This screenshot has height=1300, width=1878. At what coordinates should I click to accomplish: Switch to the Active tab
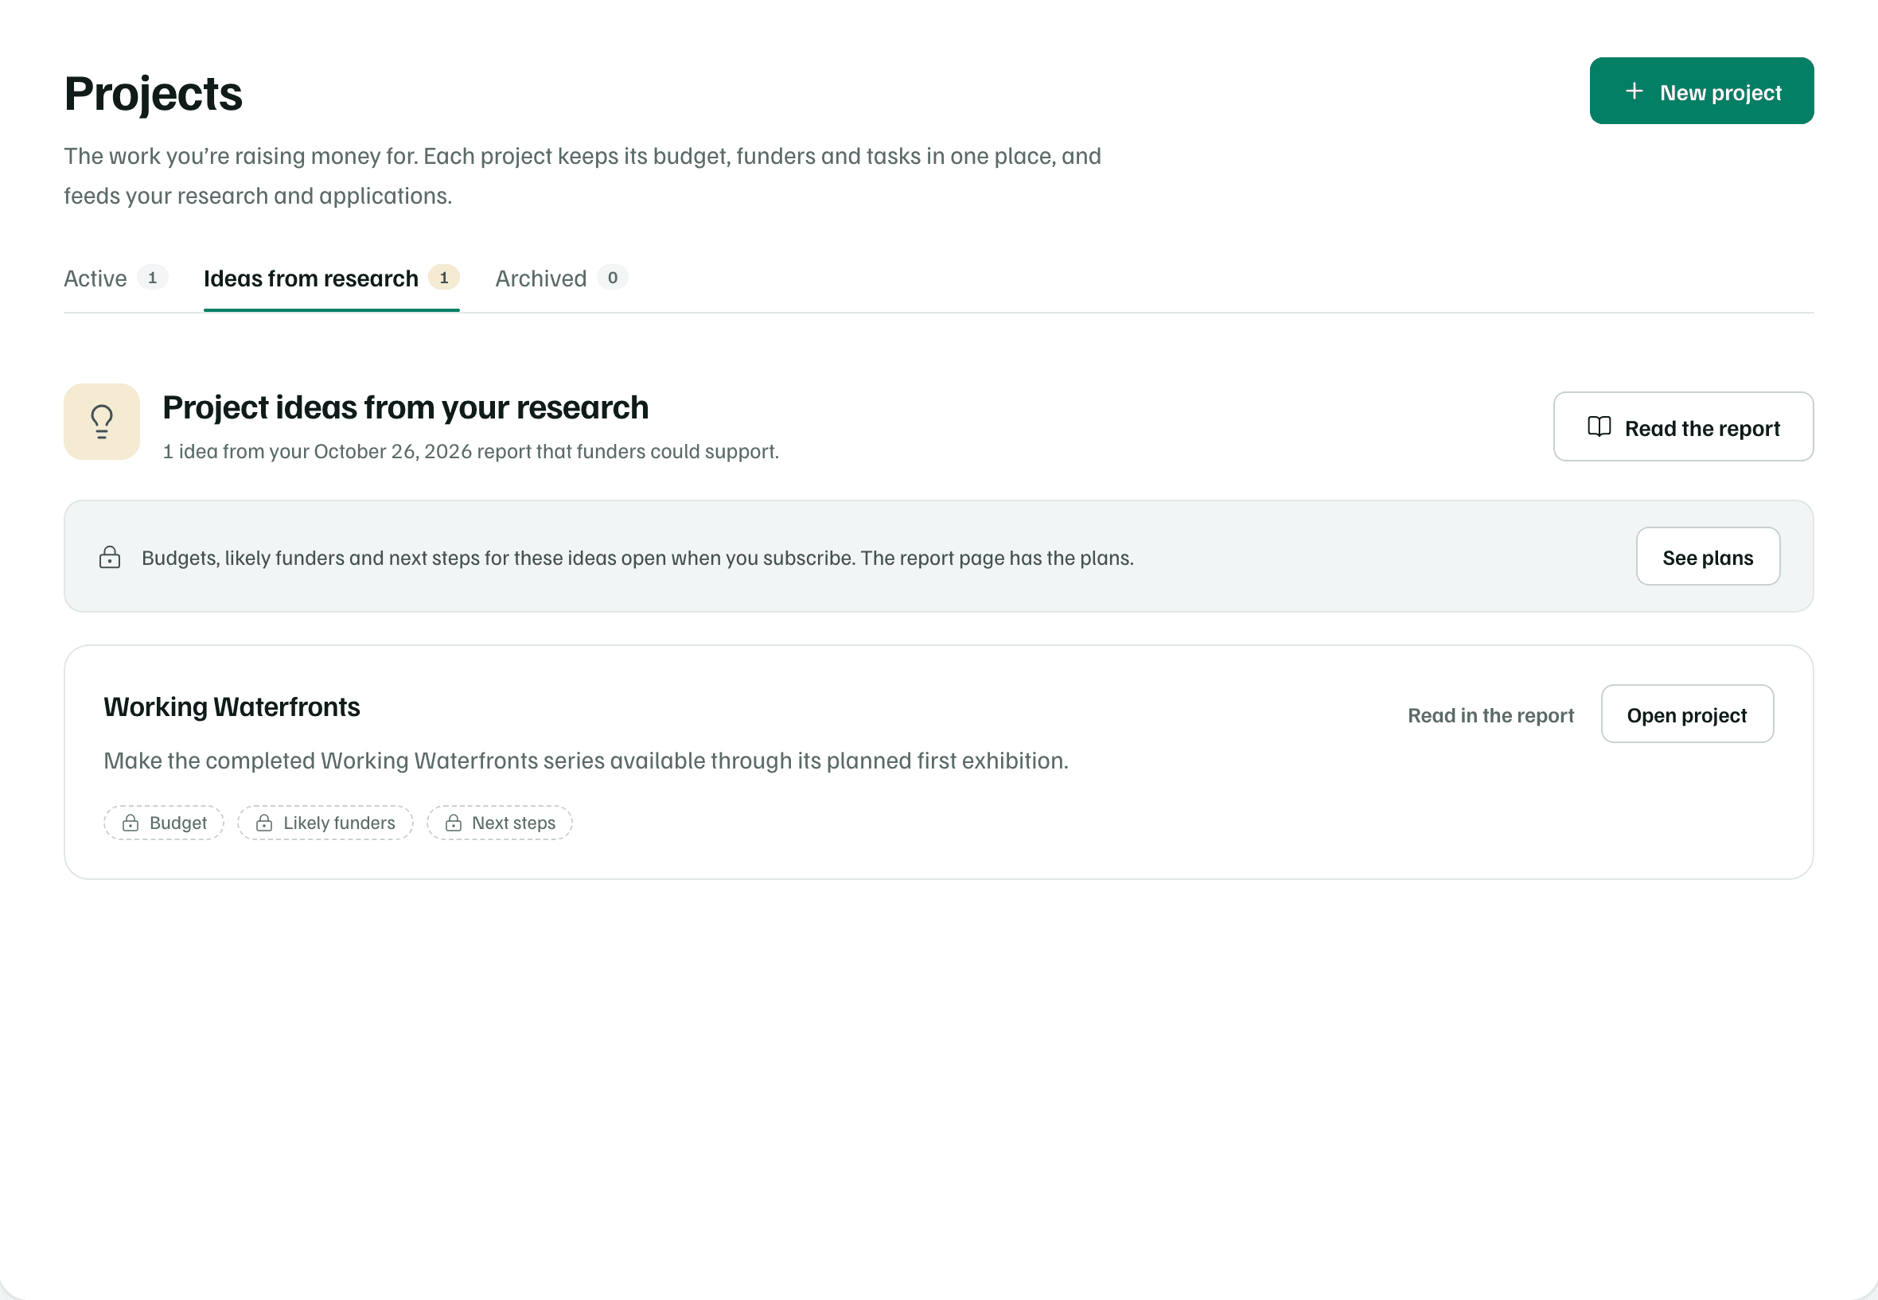point(115,278)
